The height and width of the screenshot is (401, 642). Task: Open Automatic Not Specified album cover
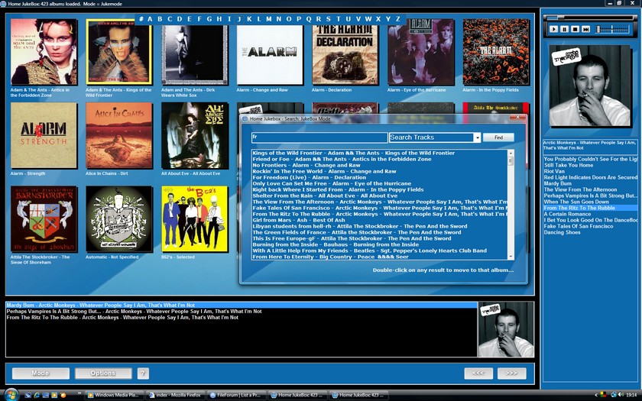point(119,219)
